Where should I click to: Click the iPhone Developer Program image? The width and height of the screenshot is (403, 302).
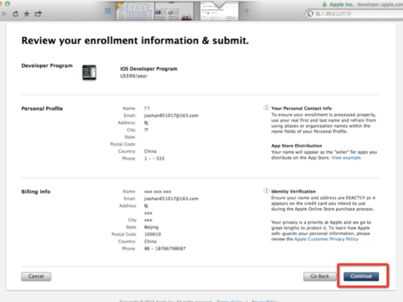(x=89, y=72)
